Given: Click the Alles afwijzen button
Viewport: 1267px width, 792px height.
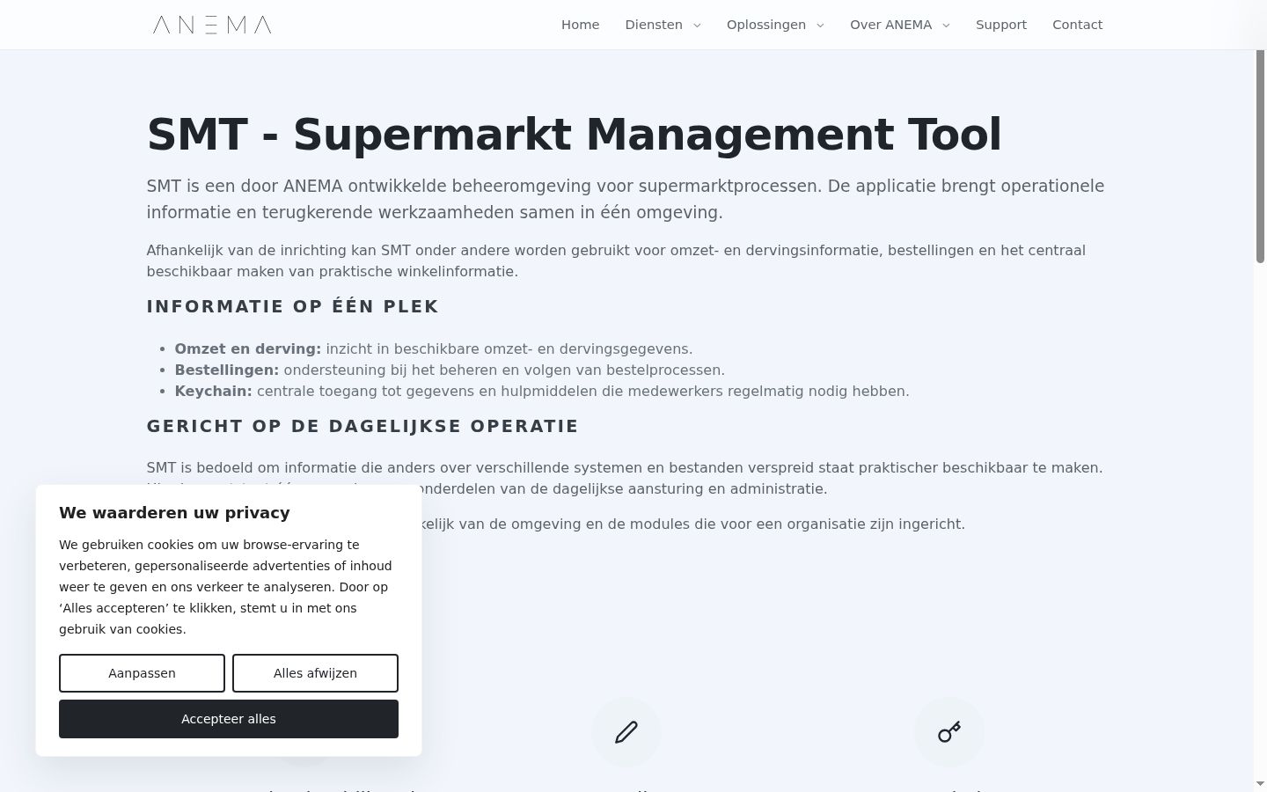Looking at the screenshot, I should click(x=315, y=673).
